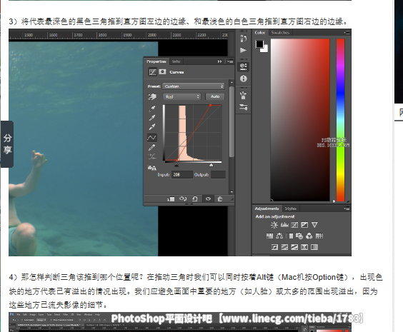Switch to the Swatches tab
The height and width of the screenshot is (332, 403).
(x=280, y=33)
